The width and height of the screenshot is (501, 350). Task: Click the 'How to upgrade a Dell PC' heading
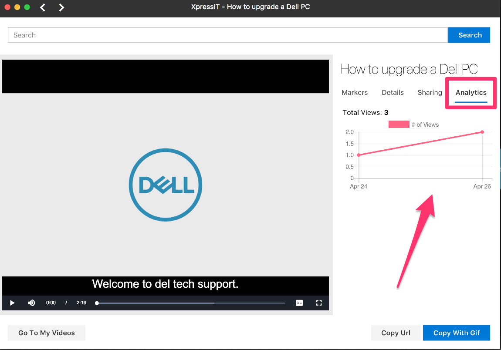(x=409, y=69)
